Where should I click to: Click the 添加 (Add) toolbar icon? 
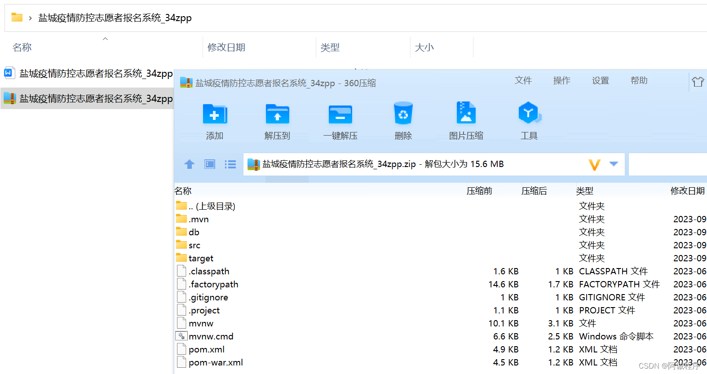[x=215, y=114]
